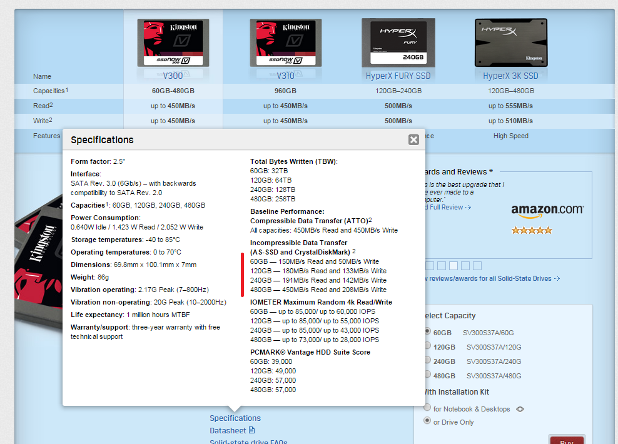Click the red Buy button
The width and height of the screenshot is (618, 444).
pos(567,440)
